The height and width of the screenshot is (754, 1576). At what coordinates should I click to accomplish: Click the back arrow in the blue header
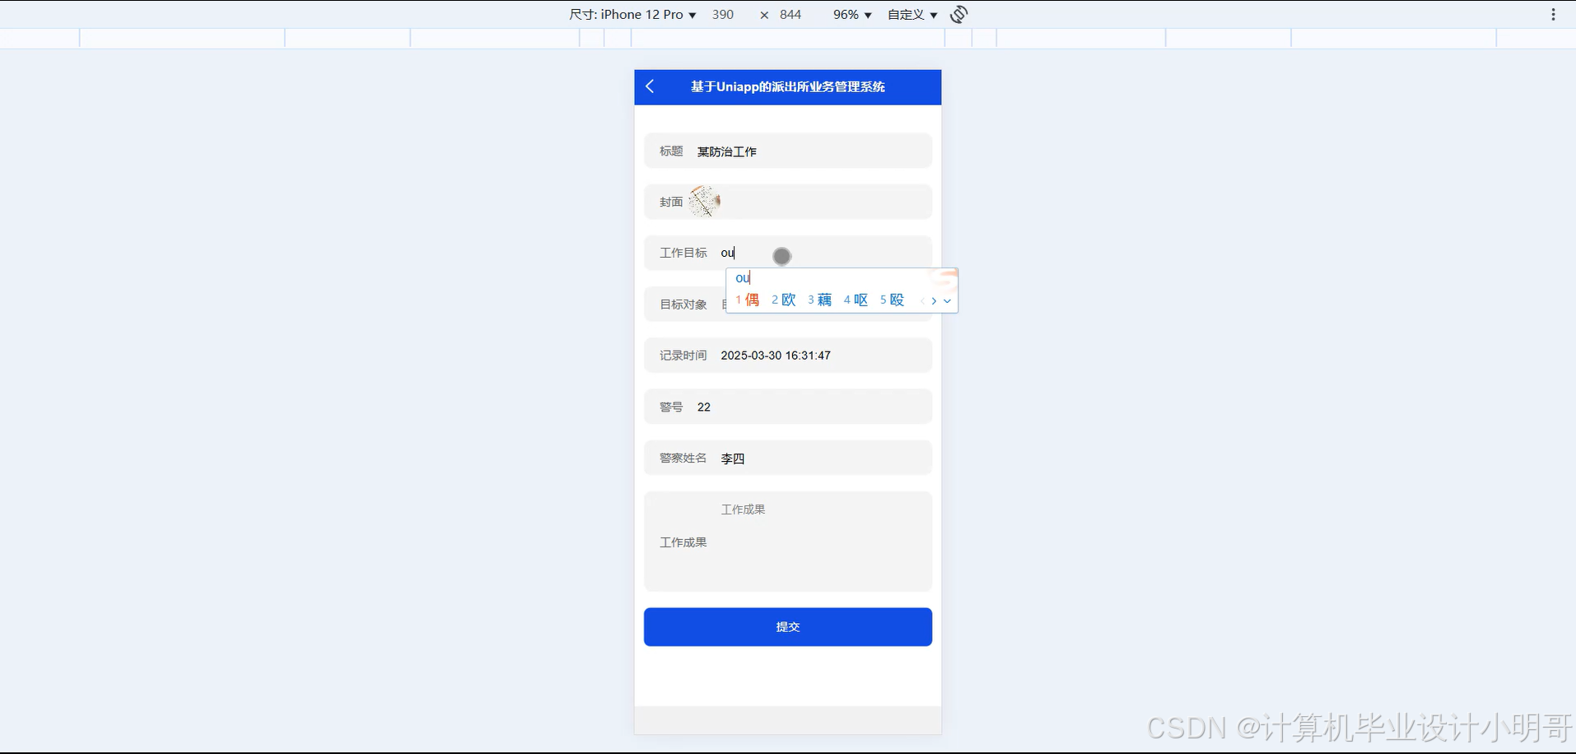(650, 86)
